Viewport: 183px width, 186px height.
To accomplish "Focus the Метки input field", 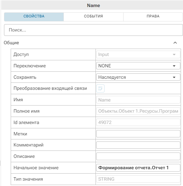I will pyautogui.click(x=138, y=134).
